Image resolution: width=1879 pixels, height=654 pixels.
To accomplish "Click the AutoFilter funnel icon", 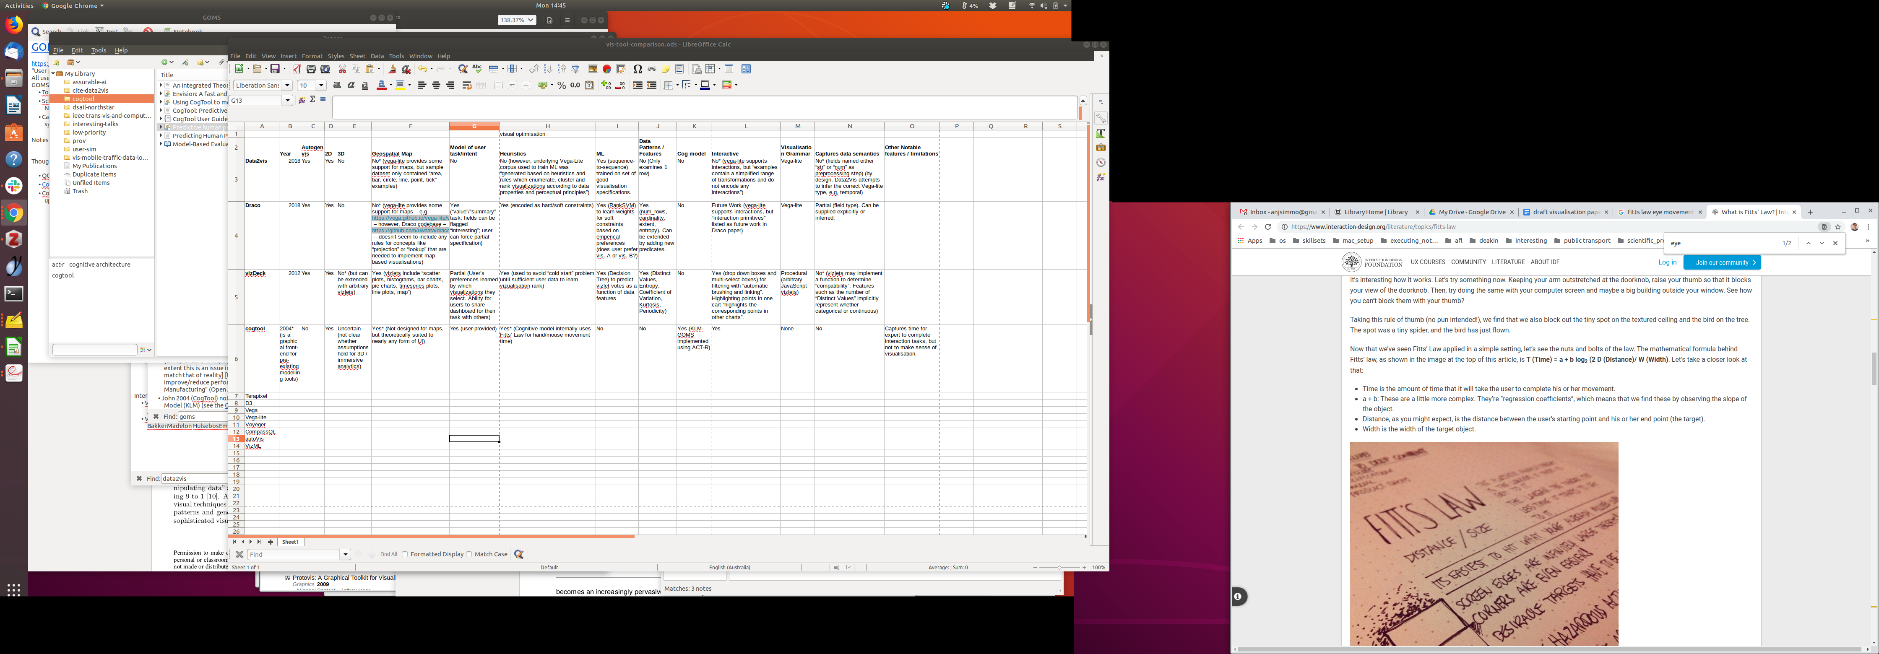I will pyautogui.click(x=575, y=69).
